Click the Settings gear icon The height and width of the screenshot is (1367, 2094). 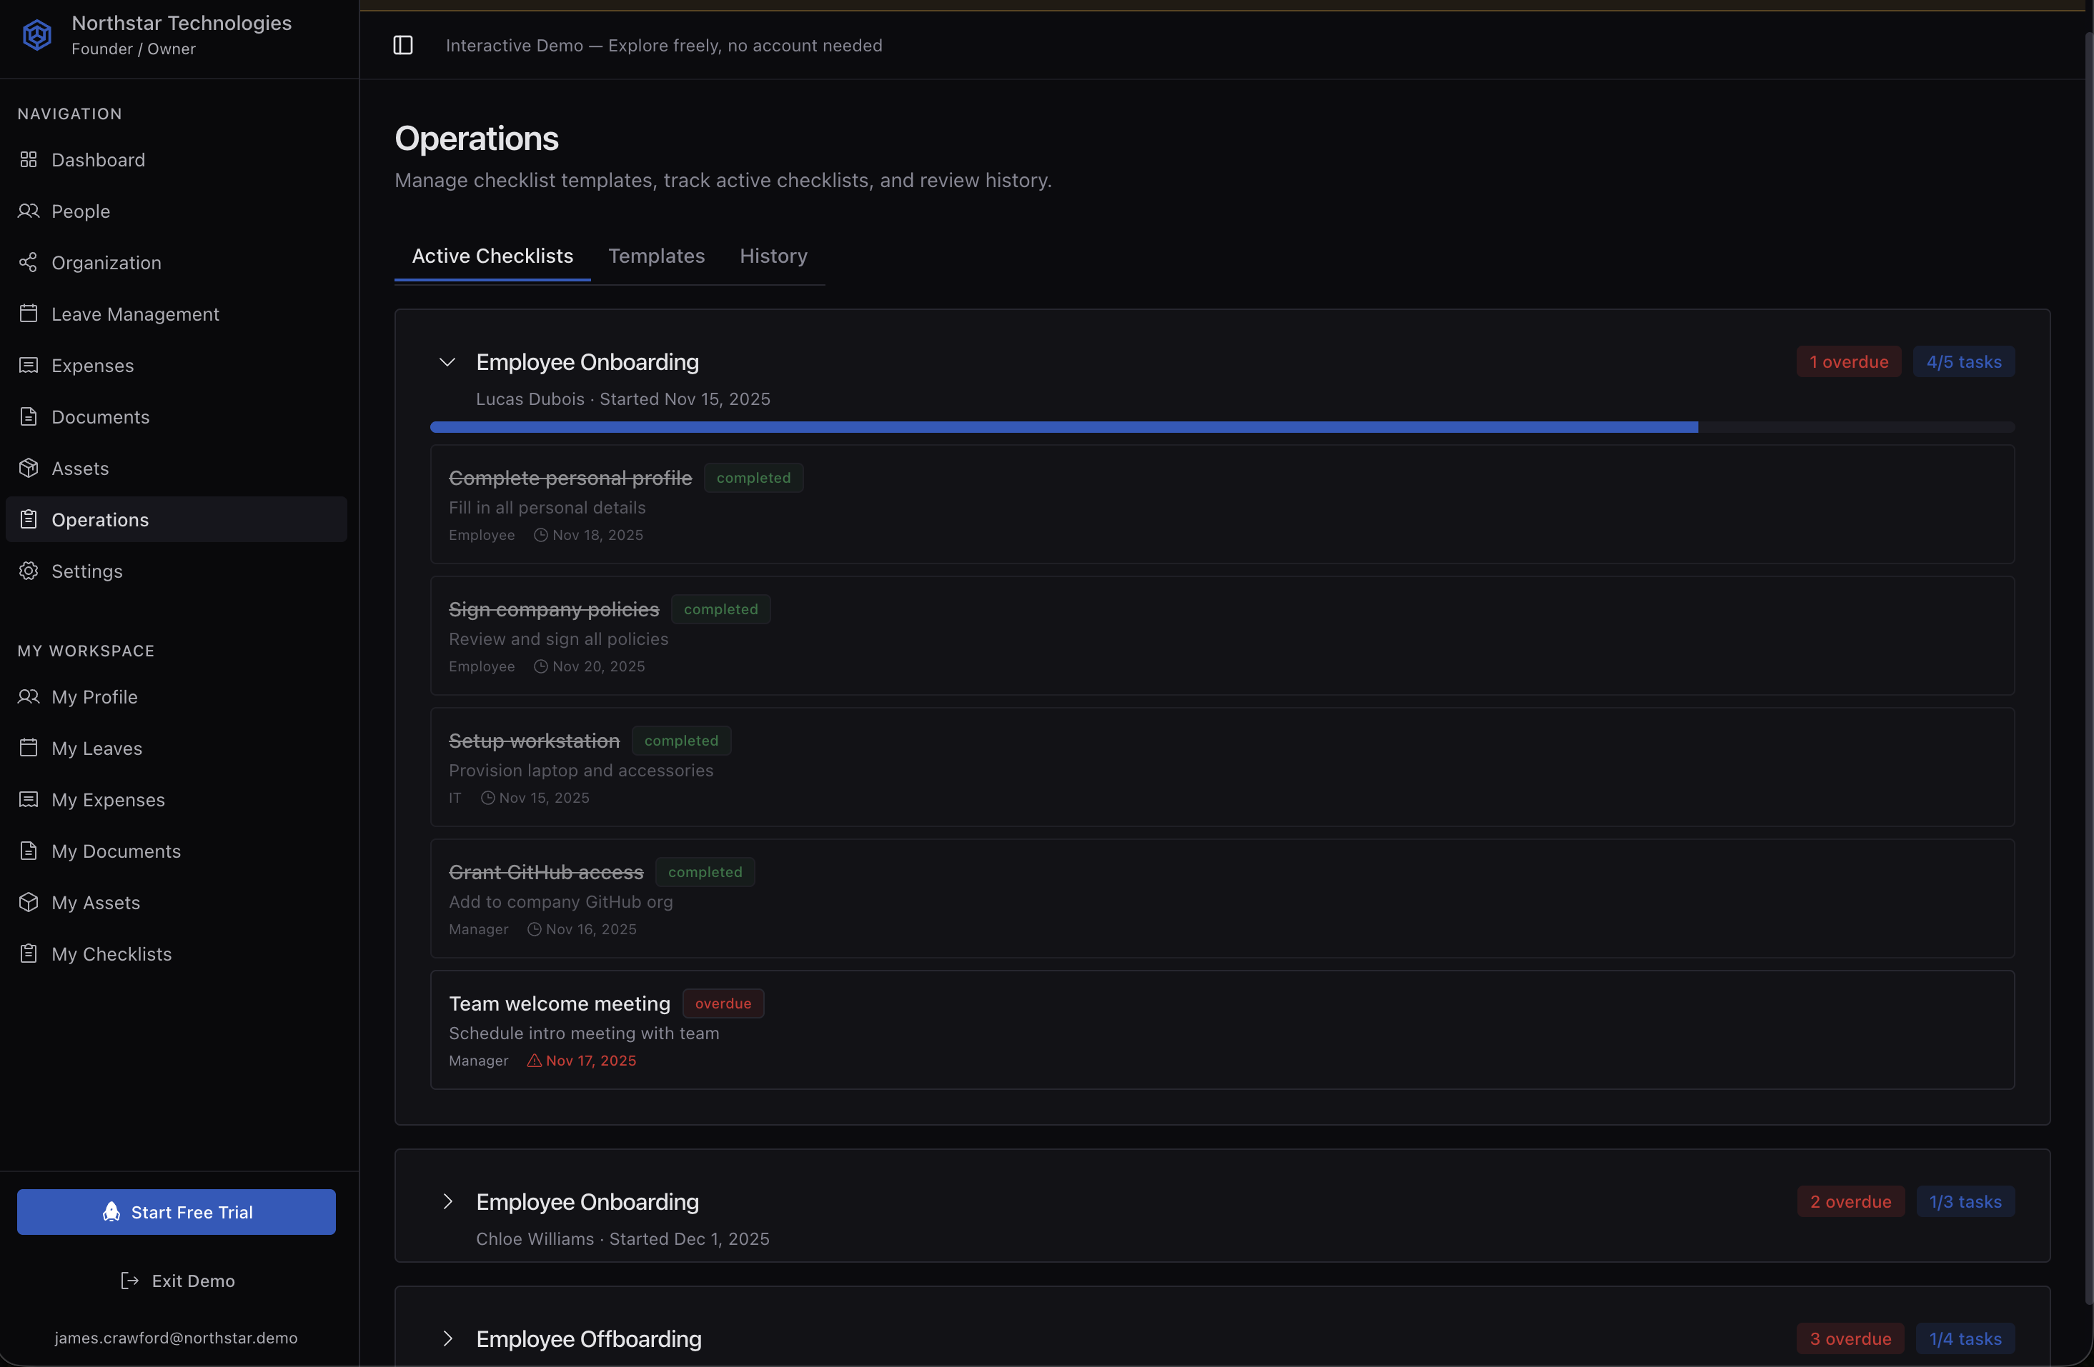pos(28,571)
